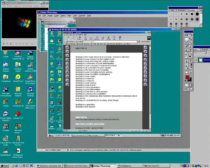The width and height of the screenshot is (210, 168).
Task: Click Stop in media player window
Action: click(x=11, y=43)
